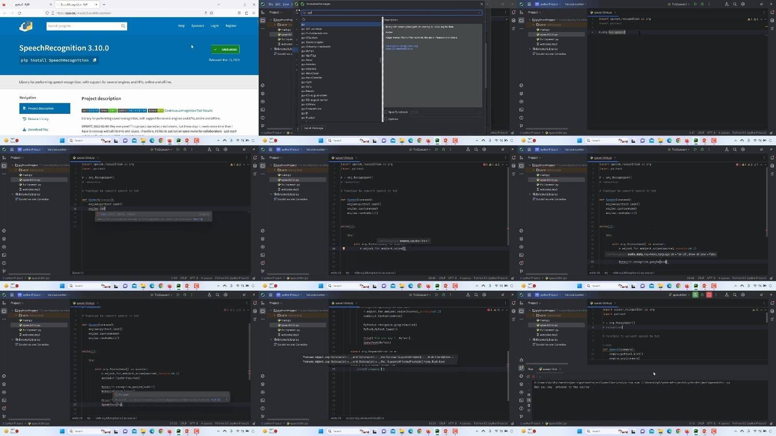The width and height of the screenshot is (776, 436).
Task: Open the PyPI logo home link
Action: coord(26,26)
